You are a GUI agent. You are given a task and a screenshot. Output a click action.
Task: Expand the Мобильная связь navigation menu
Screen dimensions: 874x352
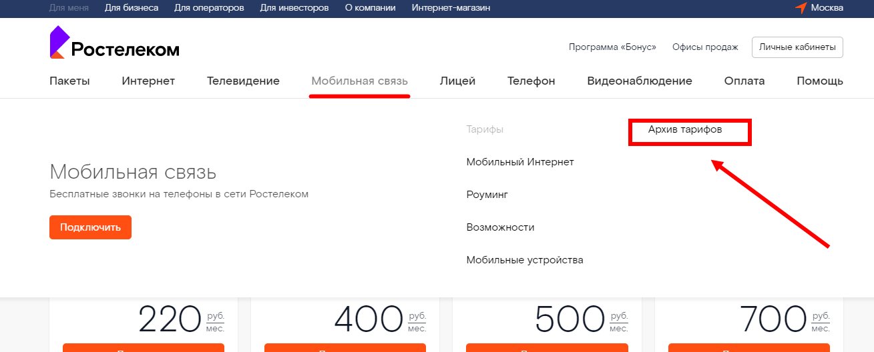pos(359,81)
